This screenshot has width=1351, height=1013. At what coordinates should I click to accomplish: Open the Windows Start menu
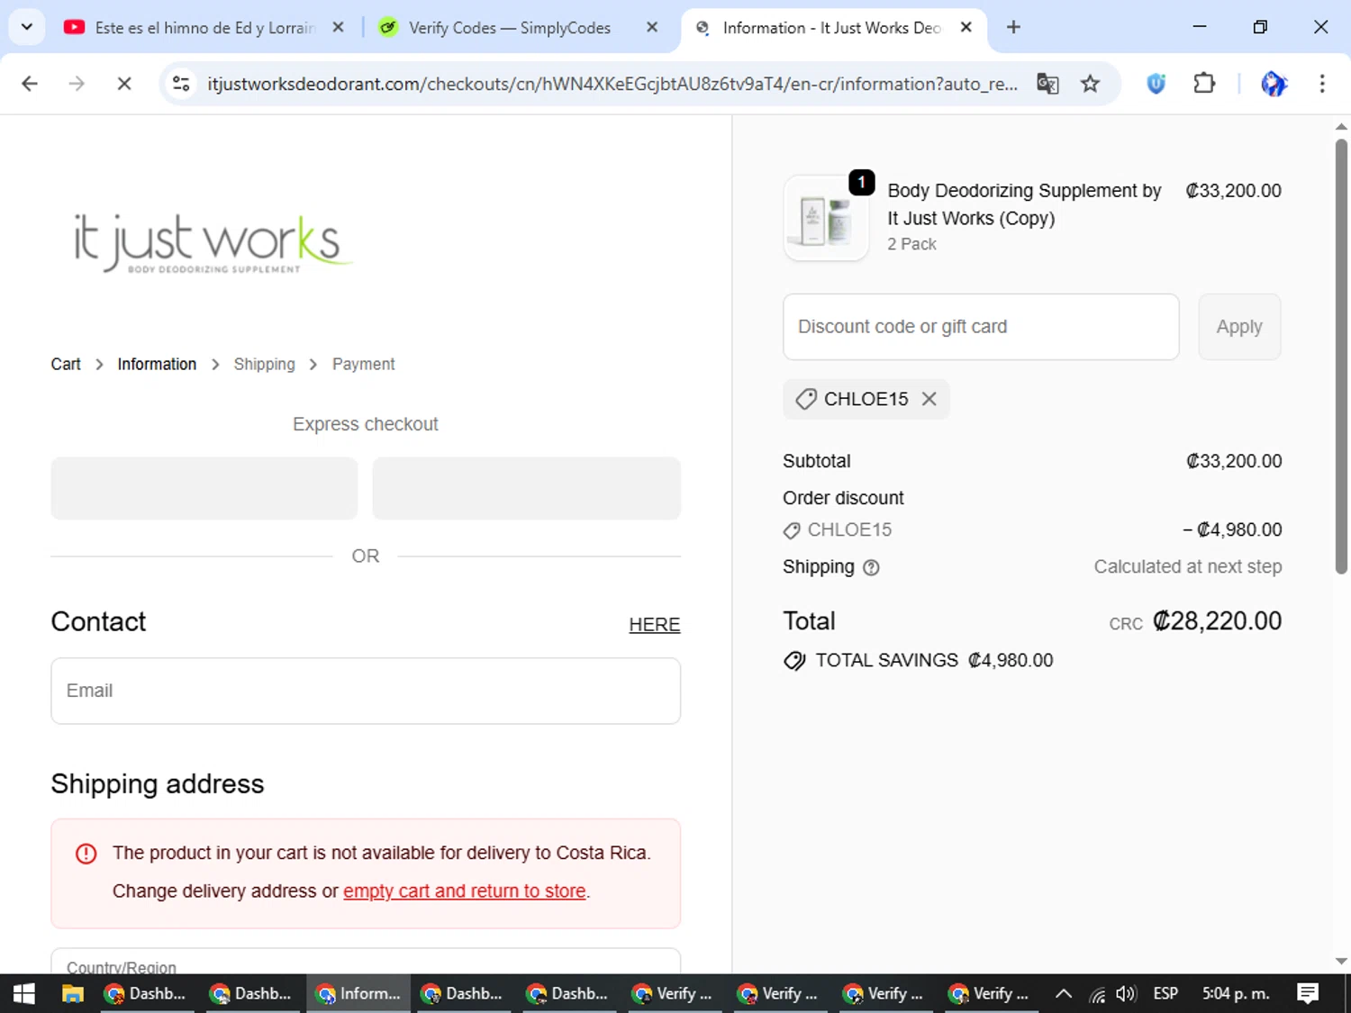24,993
